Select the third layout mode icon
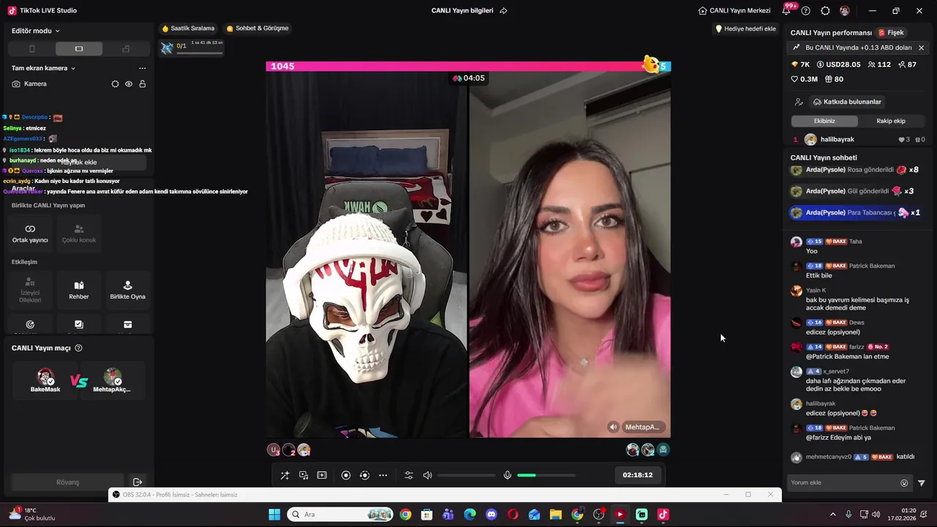The width and height of the screenshot is (937, 527). [x=126, y=49]
